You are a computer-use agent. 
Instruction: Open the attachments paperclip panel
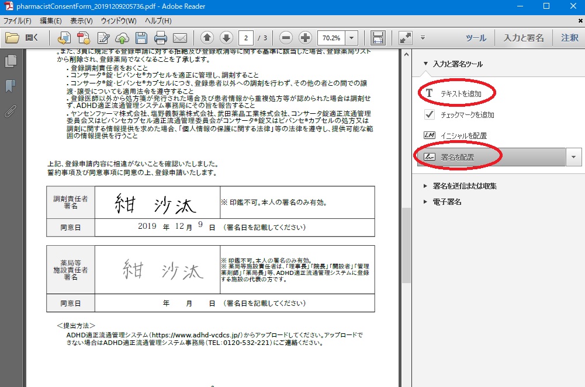[10, 111]
